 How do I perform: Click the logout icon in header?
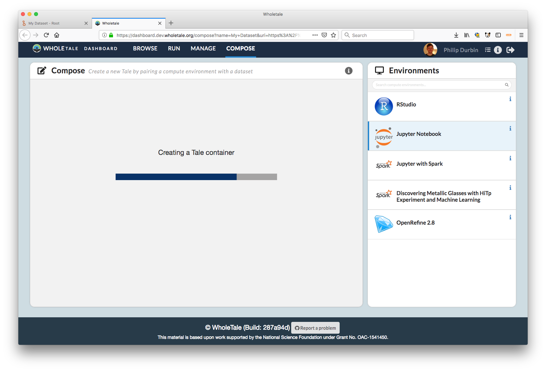tap(510, 50)
